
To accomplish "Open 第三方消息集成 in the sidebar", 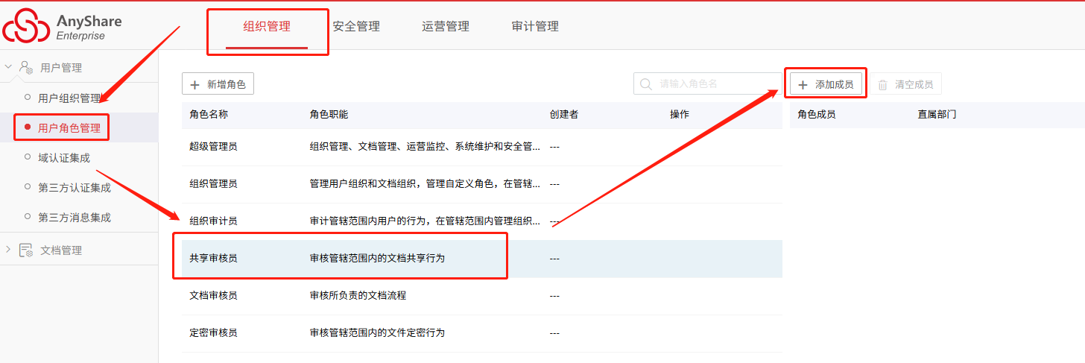I will 75,218.
